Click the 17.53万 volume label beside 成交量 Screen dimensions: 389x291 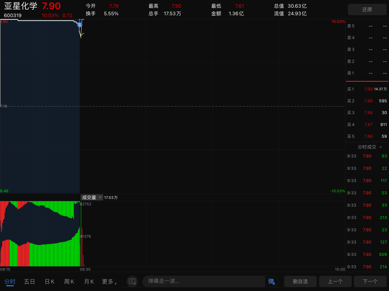tap(111, 197)
